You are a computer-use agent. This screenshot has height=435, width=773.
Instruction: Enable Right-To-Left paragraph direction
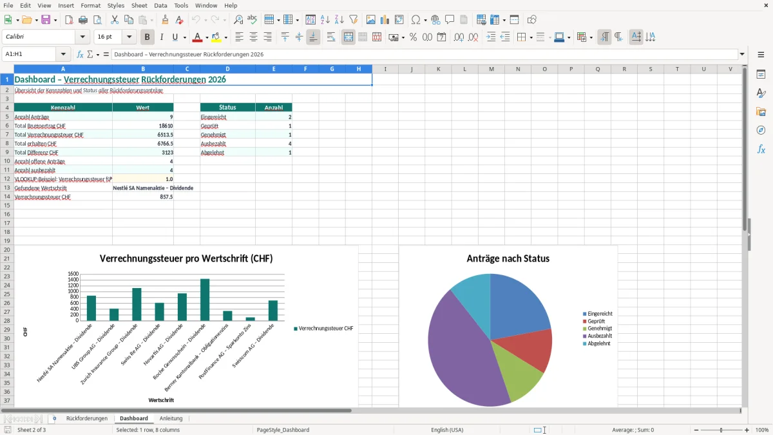(x=618, y=37)
